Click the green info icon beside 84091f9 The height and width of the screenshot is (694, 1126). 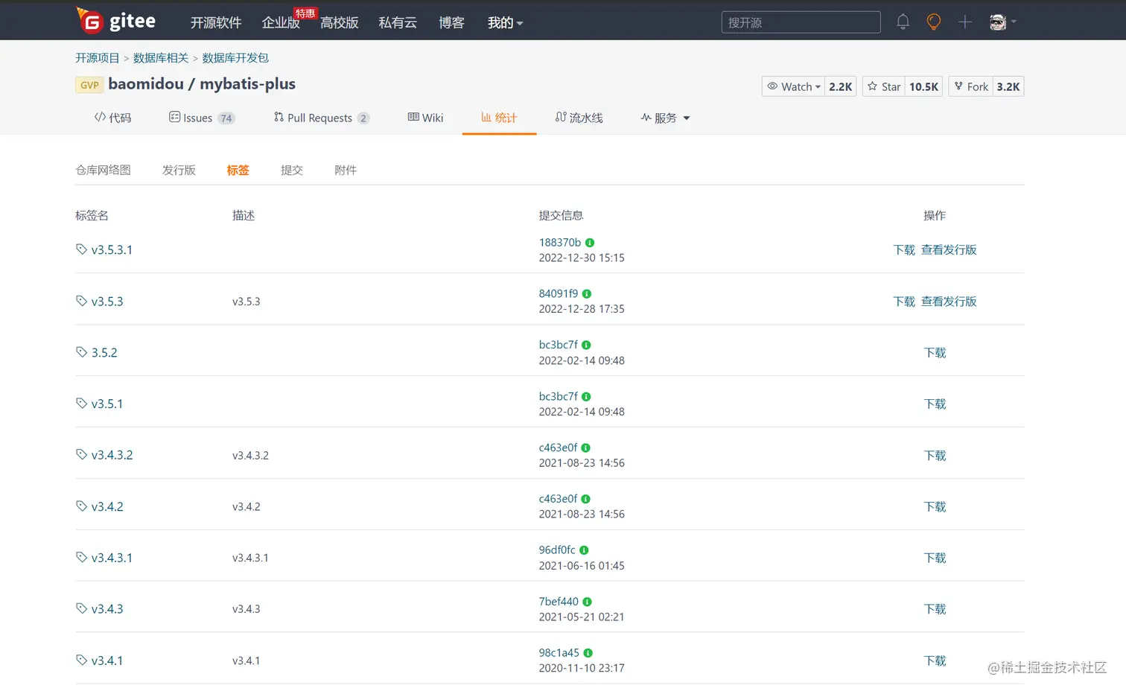tap(587, 294)
